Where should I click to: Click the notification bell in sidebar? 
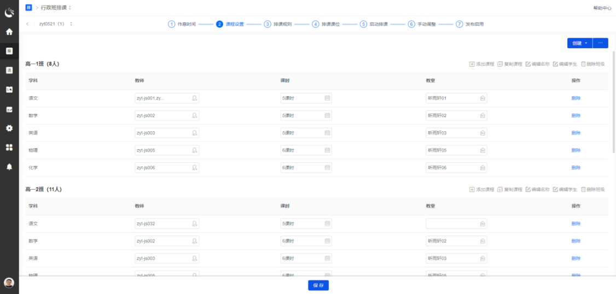click(x=9, y=167)
